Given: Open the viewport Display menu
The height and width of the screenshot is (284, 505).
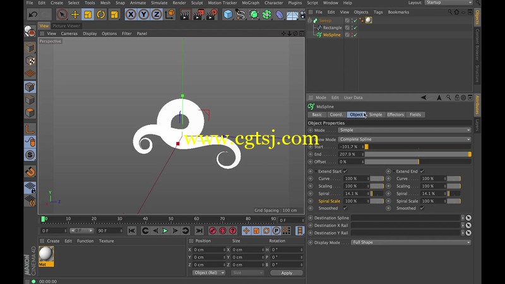Looking at the screenshot, I should click(90, 33).
